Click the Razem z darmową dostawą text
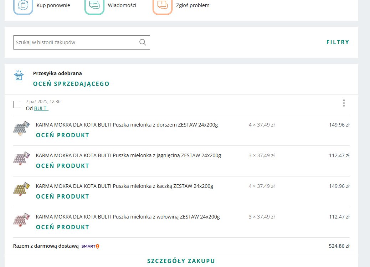 [46, 246]
